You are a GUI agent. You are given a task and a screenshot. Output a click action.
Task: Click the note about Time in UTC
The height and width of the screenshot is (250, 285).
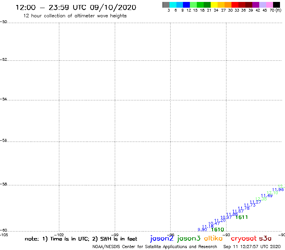(x=81, y=239)
